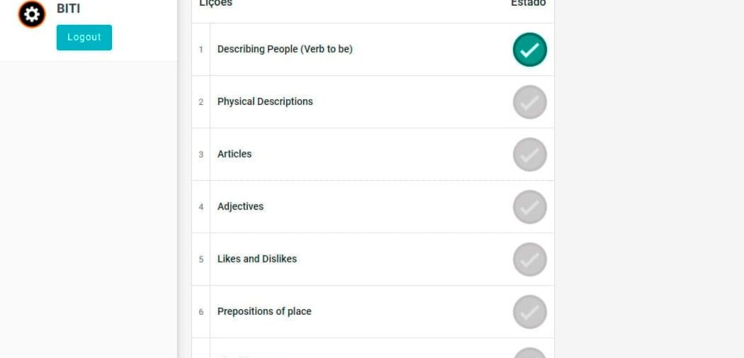This screenshot has height=358, width=744.
Task: Click the Lições column header
Action: [216, 3]
